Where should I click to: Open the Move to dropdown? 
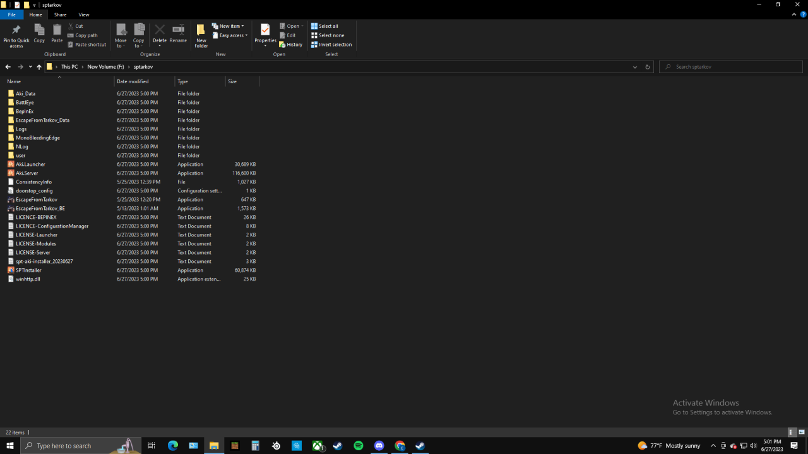[x=121, y=36]
